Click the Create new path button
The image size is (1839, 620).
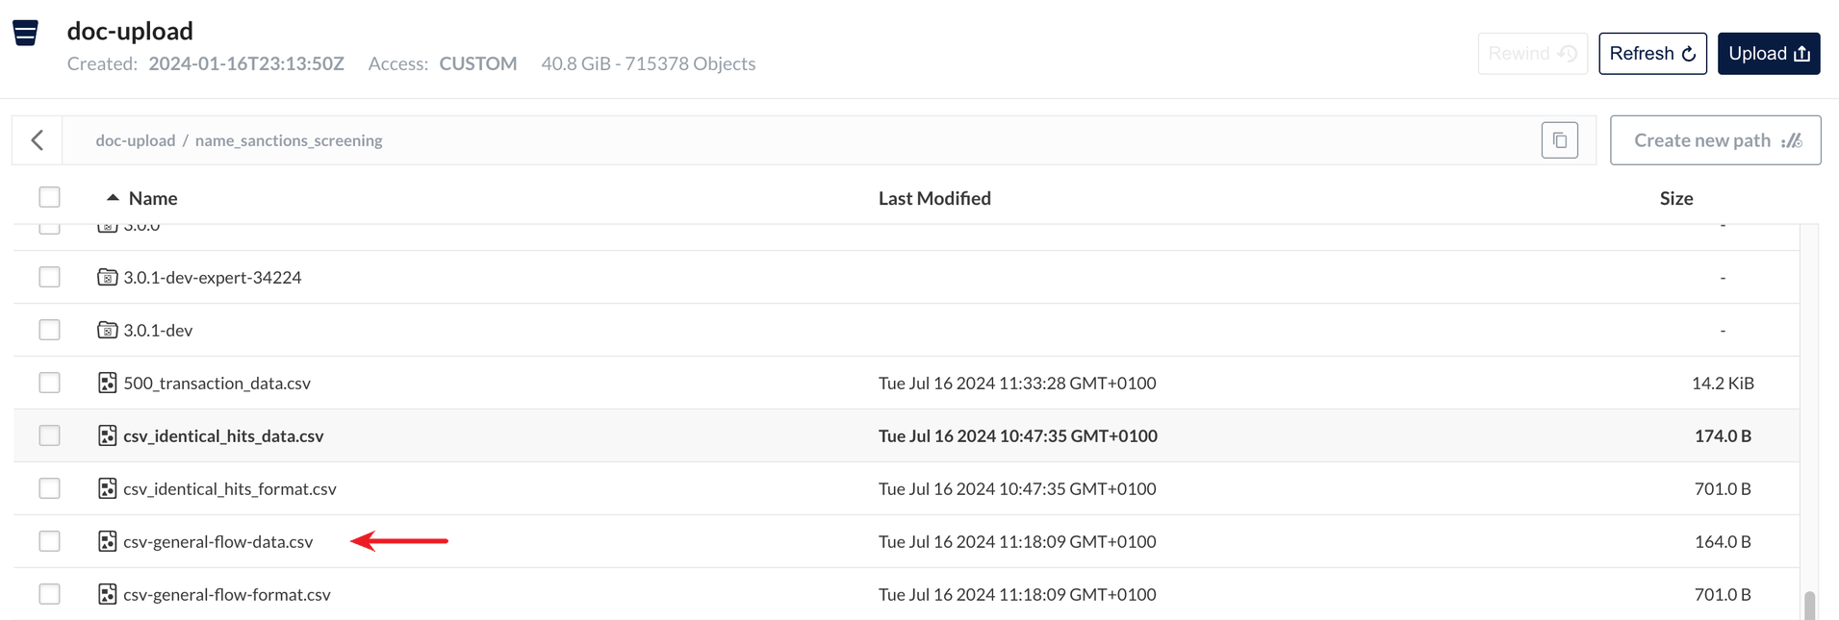click(1715, 140)
